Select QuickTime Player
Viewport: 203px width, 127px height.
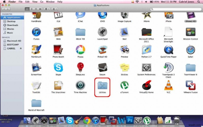(x=168, y=50)
